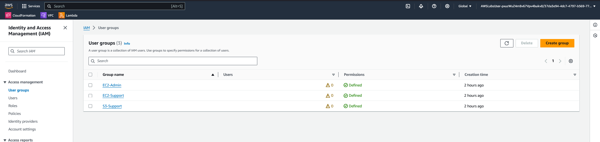Select the EC2-Support group checkbox

pyautogui.click(x=90, y=95)
